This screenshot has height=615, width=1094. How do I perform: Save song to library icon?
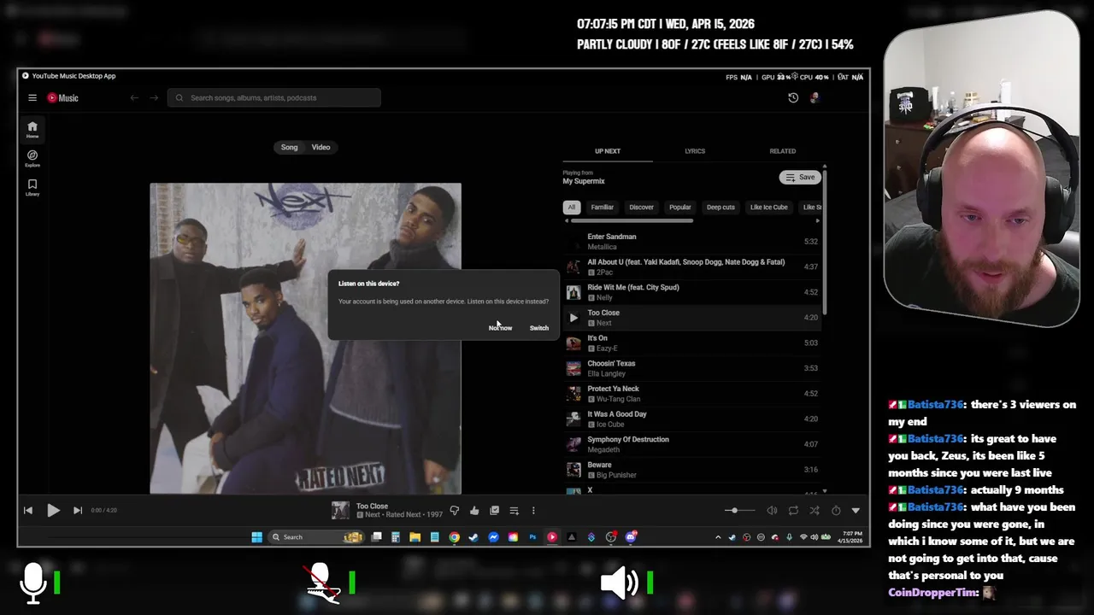(x=494, y=511)
